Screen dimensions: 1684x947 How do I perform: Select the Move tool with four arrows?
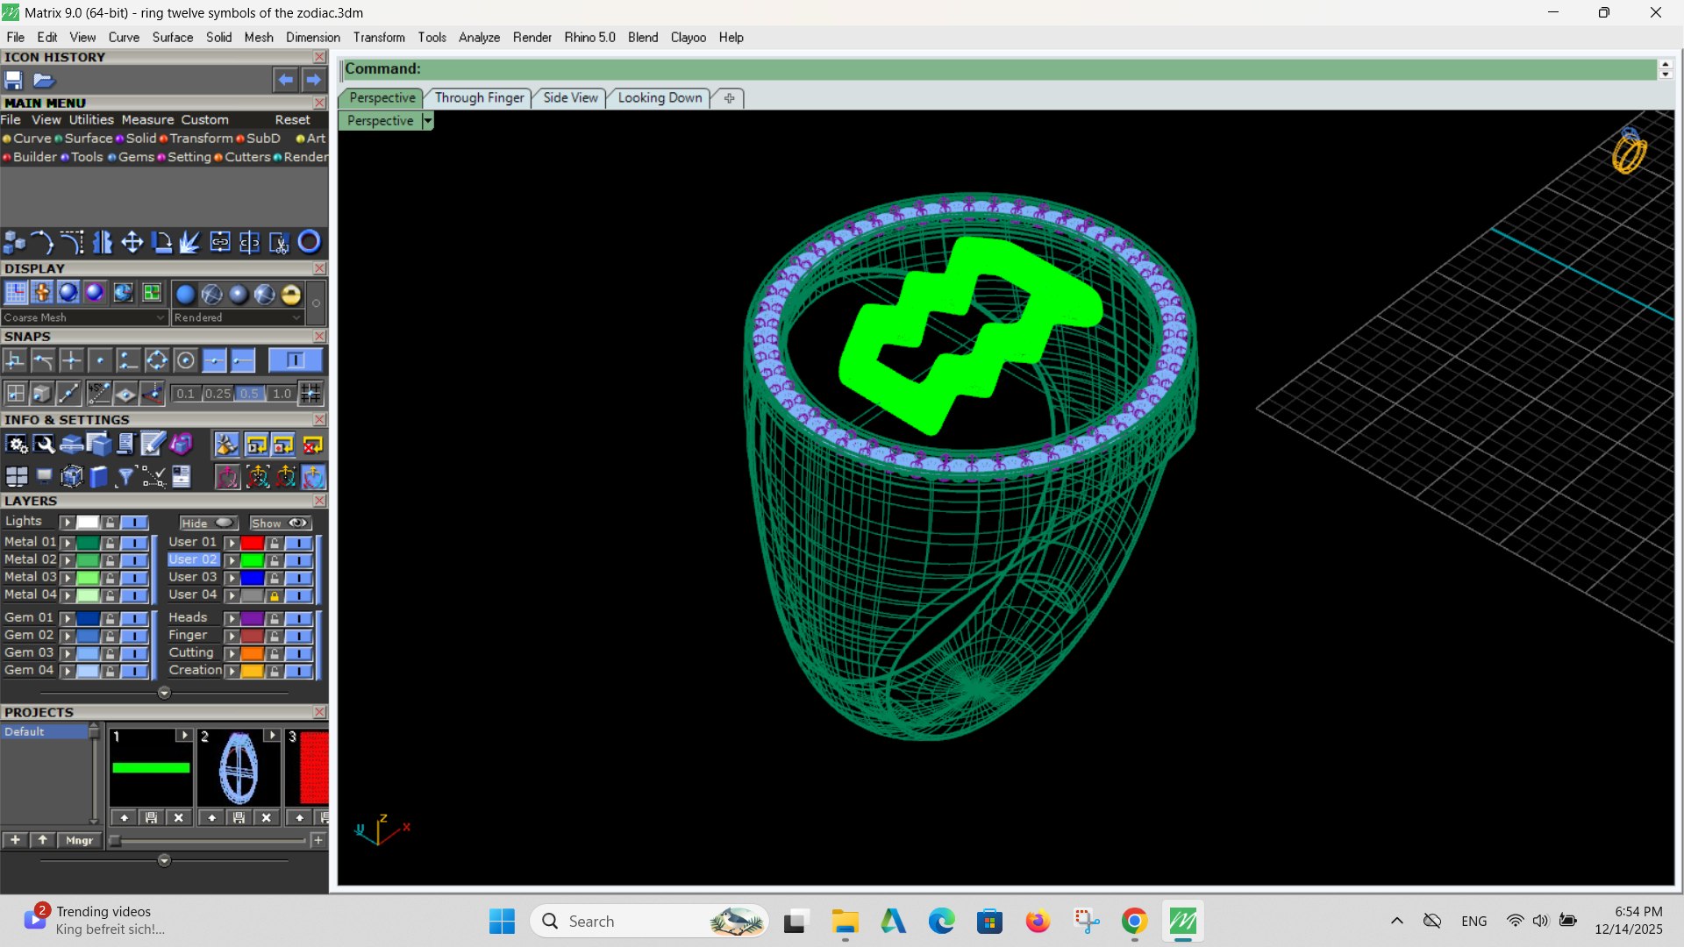132,242
